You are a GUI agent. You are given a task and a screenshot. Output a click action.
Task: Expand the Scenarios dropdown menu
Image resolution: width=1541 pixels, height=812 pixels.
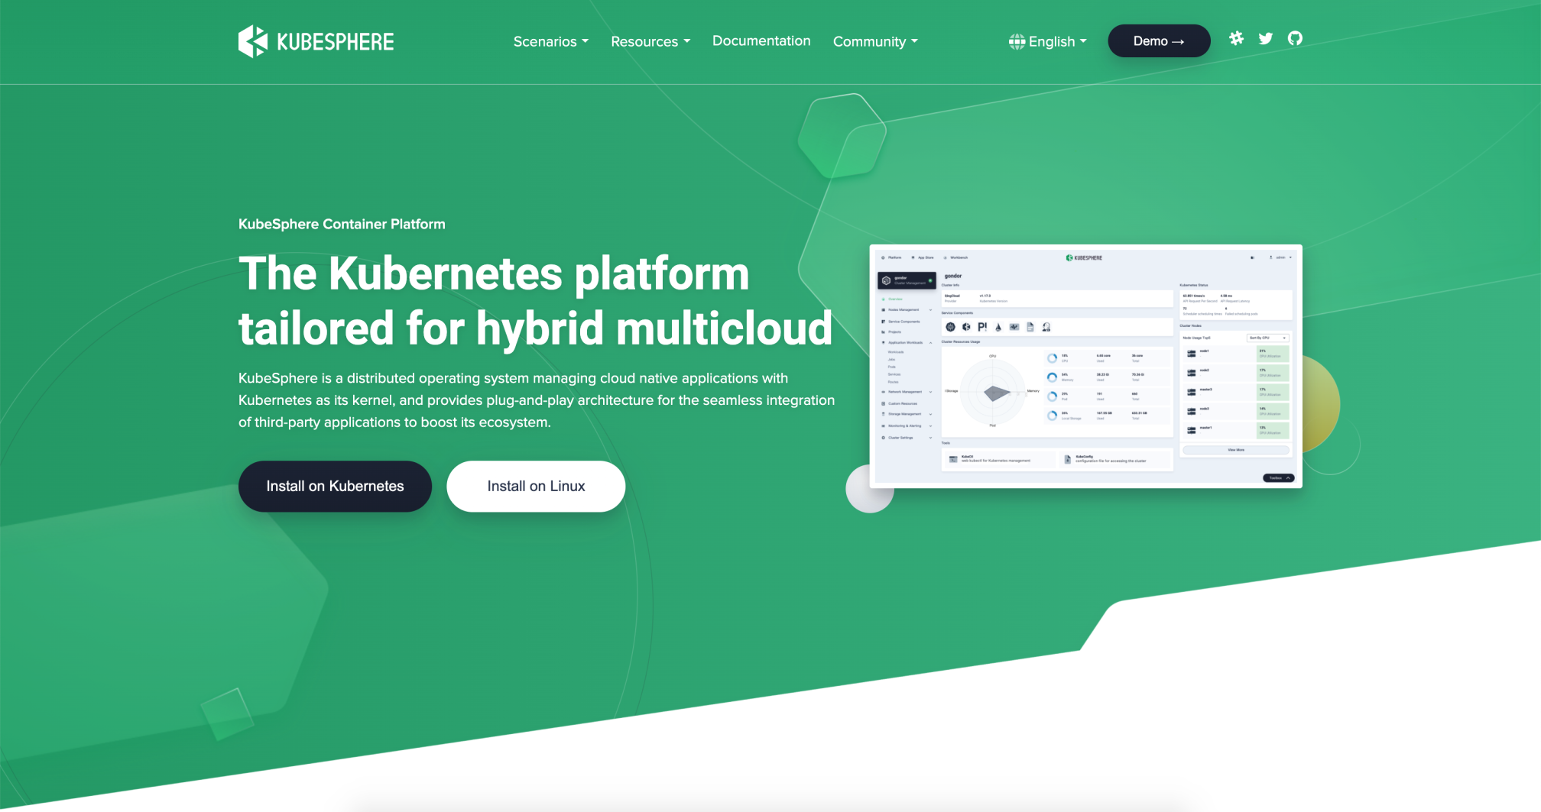tap(550, 41)
